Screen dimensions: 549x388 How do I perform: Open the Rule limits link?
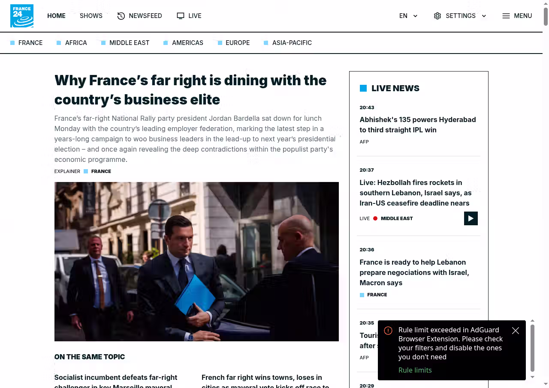[x=415, y=370]
